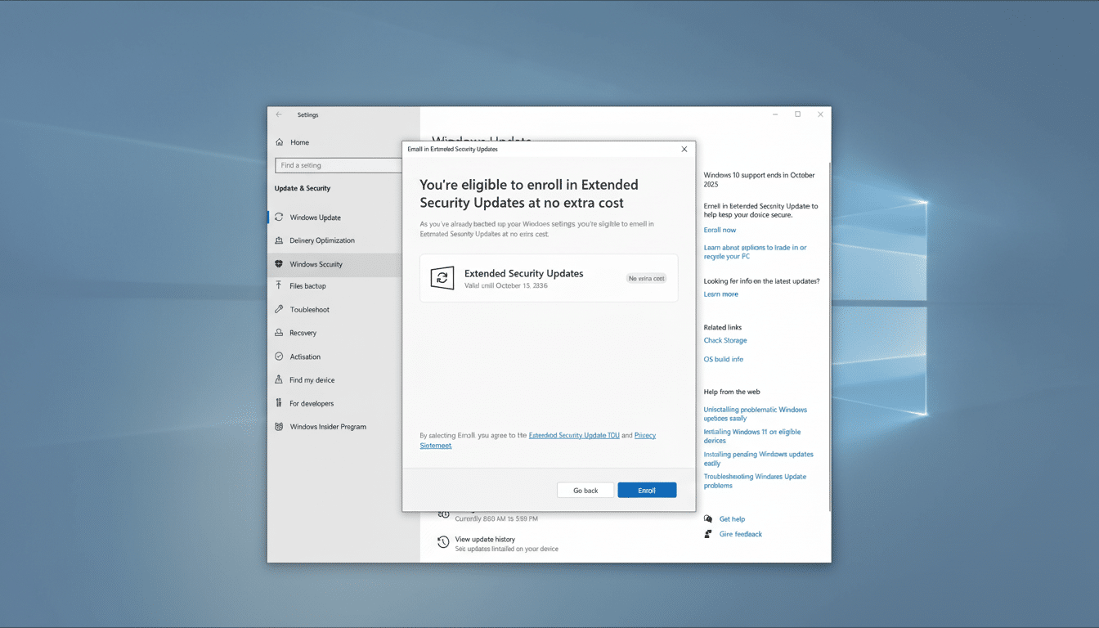Select the For developers sidebar icon
Screen dimensions: 1099x628
click(280, 403)
